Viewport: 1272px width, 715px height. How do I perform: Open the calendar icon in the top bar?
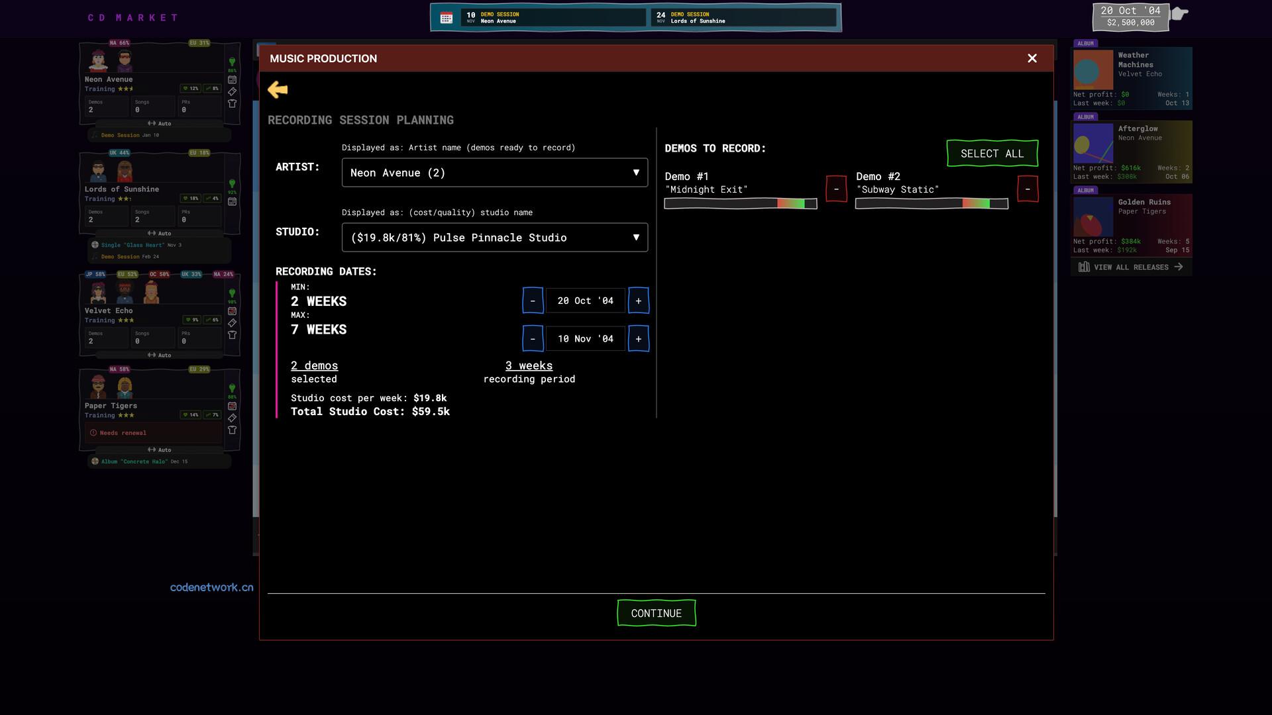[x=447, y=18]
